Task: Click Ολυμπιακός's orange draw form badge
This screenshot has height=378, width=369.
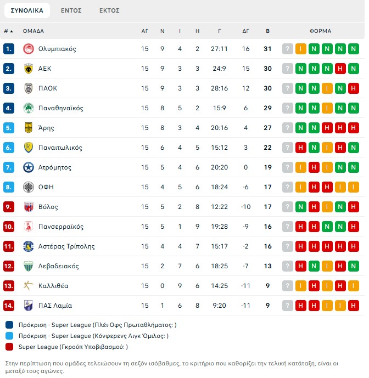Action: click(x=301, y=49)
